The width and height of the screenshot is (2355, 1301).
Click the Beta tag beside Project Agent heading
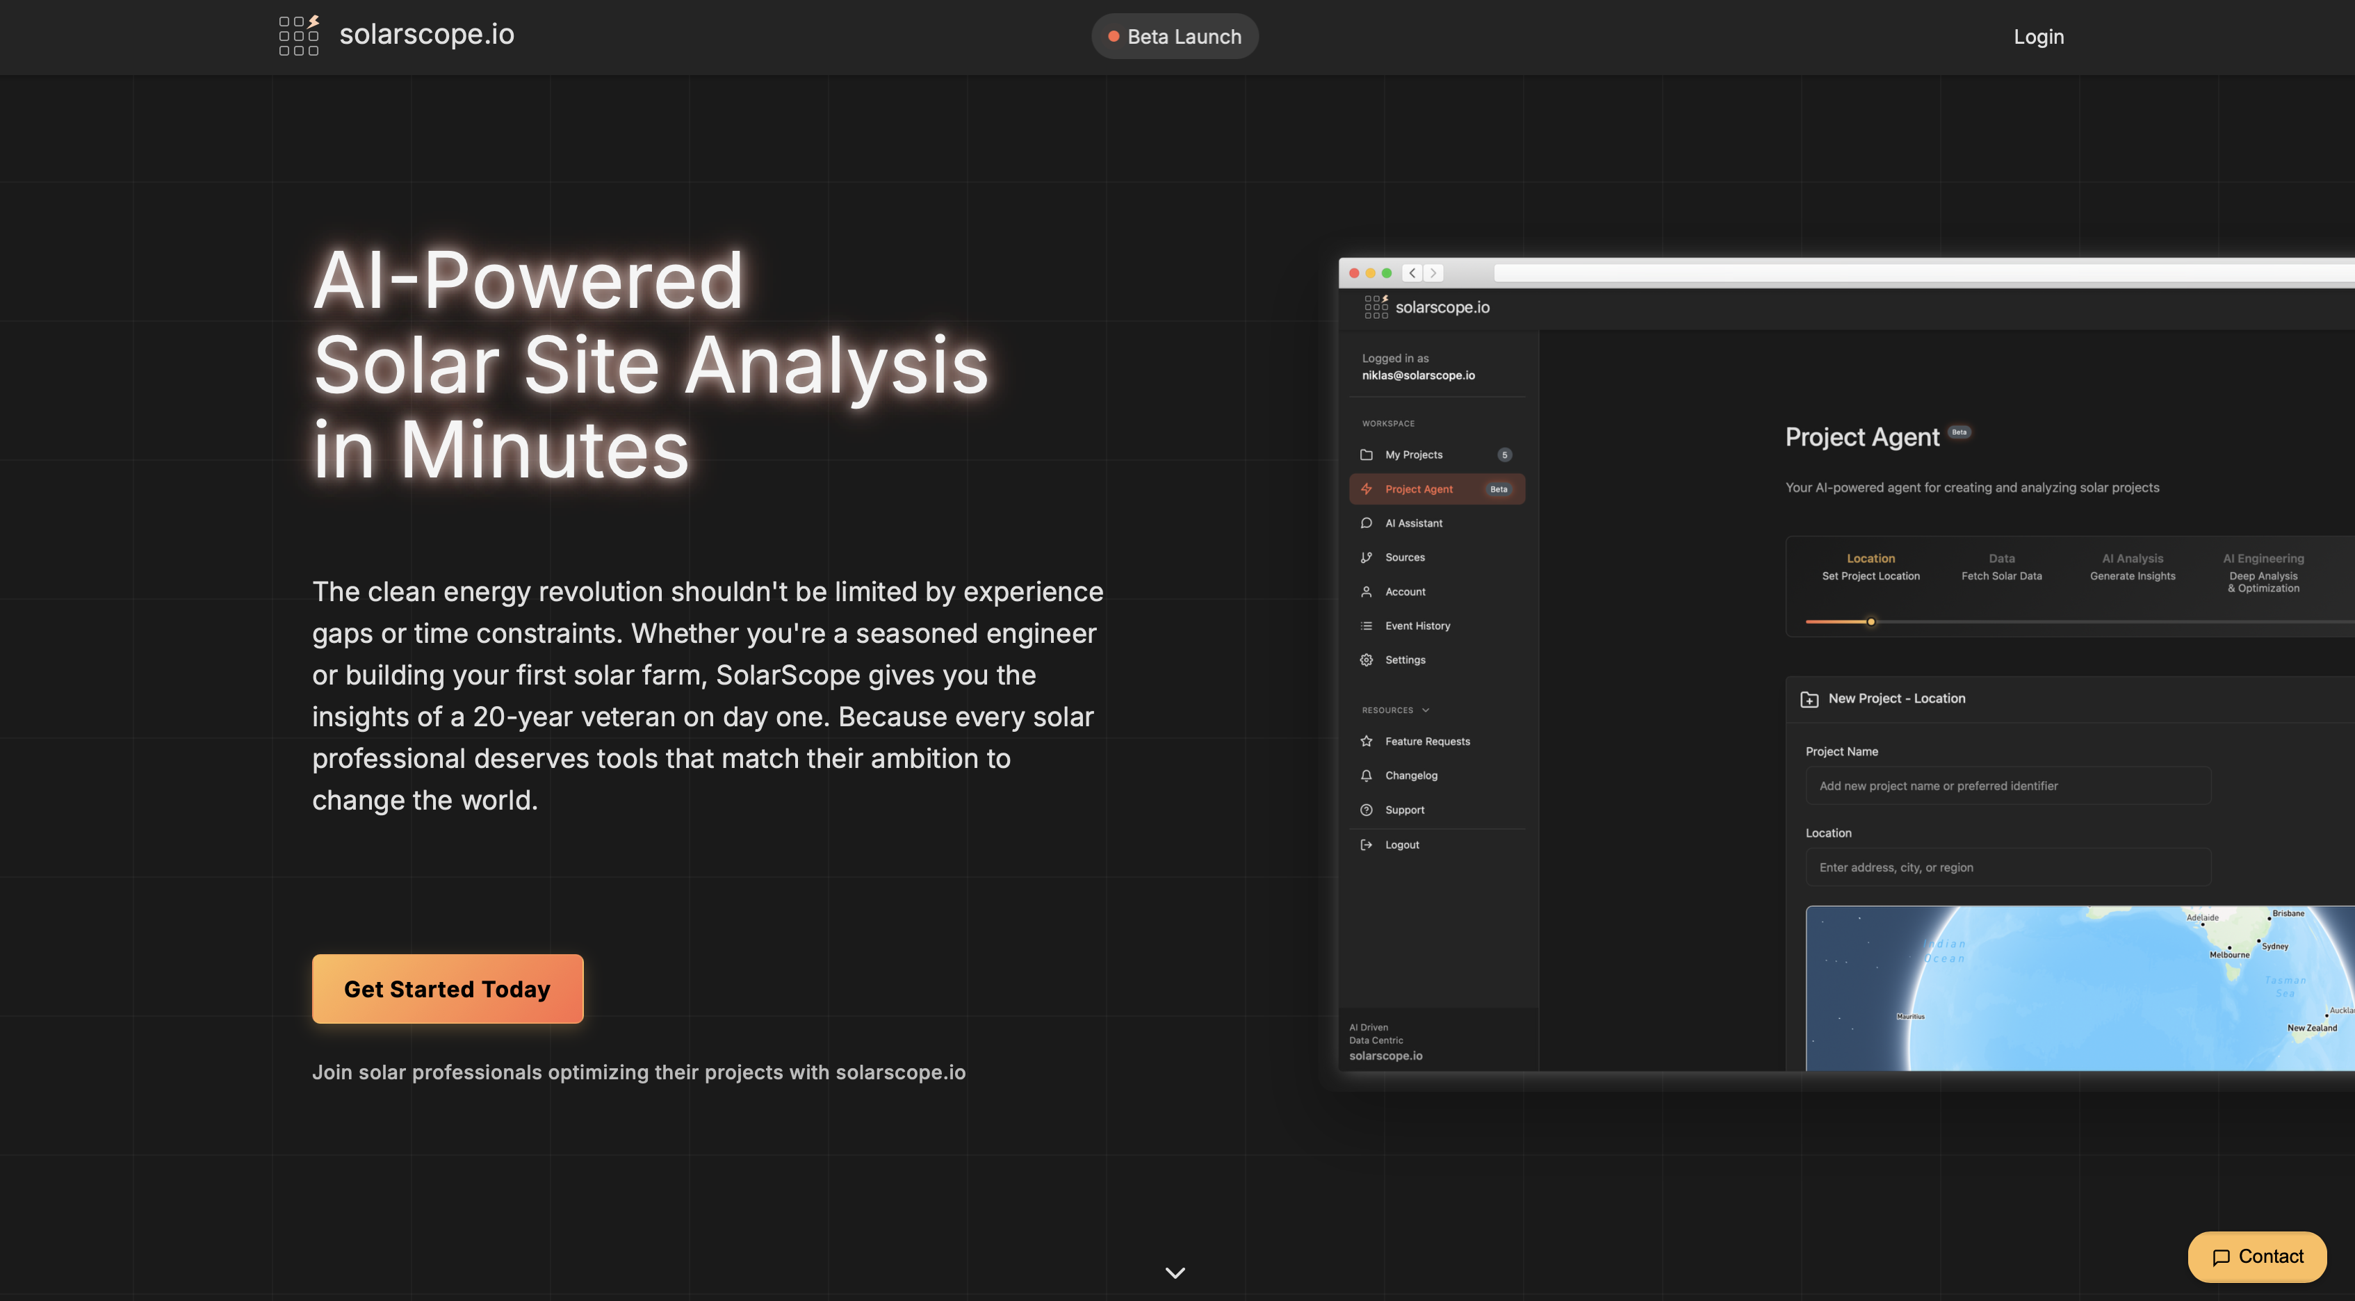[1959, 432]
